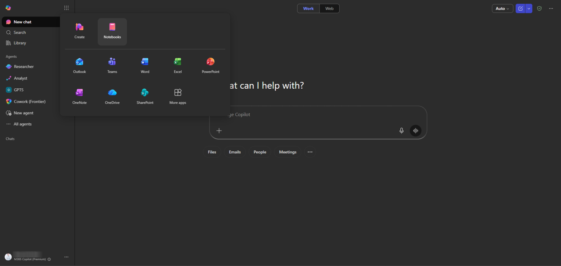
Task: Open OneNote from the app grid
Action: (79, 97)
